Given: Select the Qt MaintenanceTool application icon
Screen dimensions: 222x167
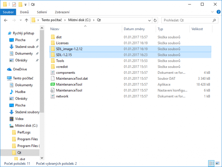Looking at the screenshot, I should (x=53, y=85).
